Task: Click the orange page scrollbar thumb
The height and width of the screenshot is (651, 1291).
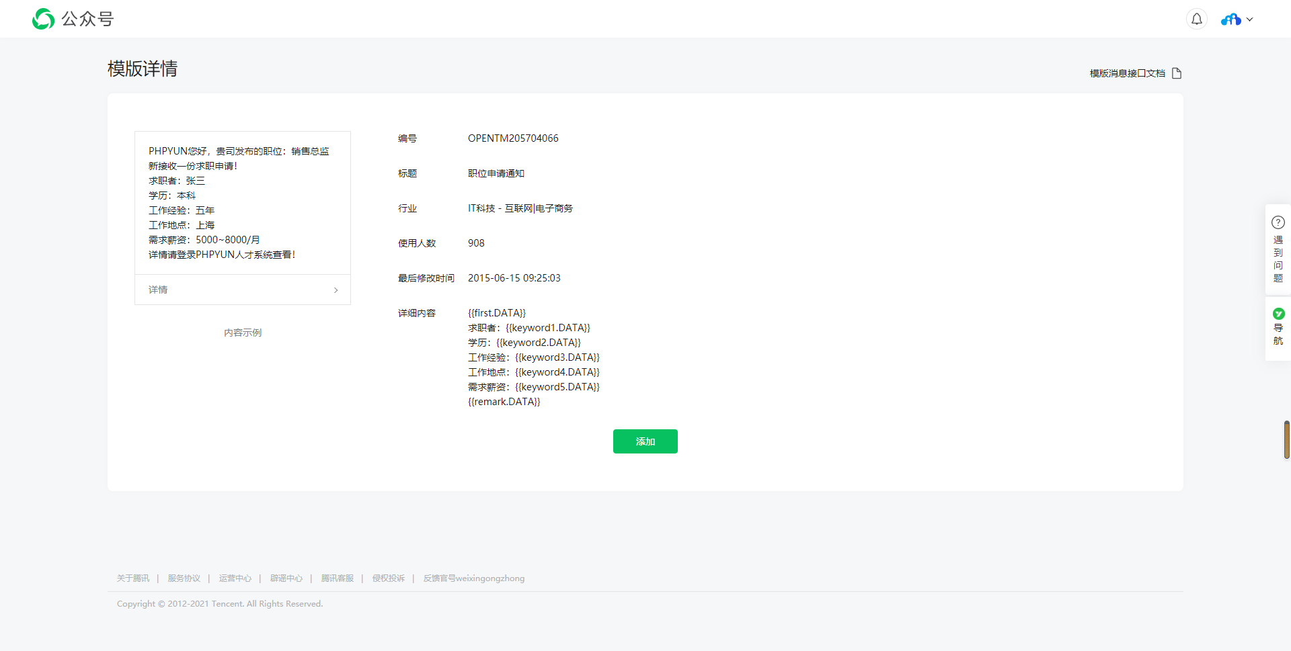Action: (x=1287, y=439)
